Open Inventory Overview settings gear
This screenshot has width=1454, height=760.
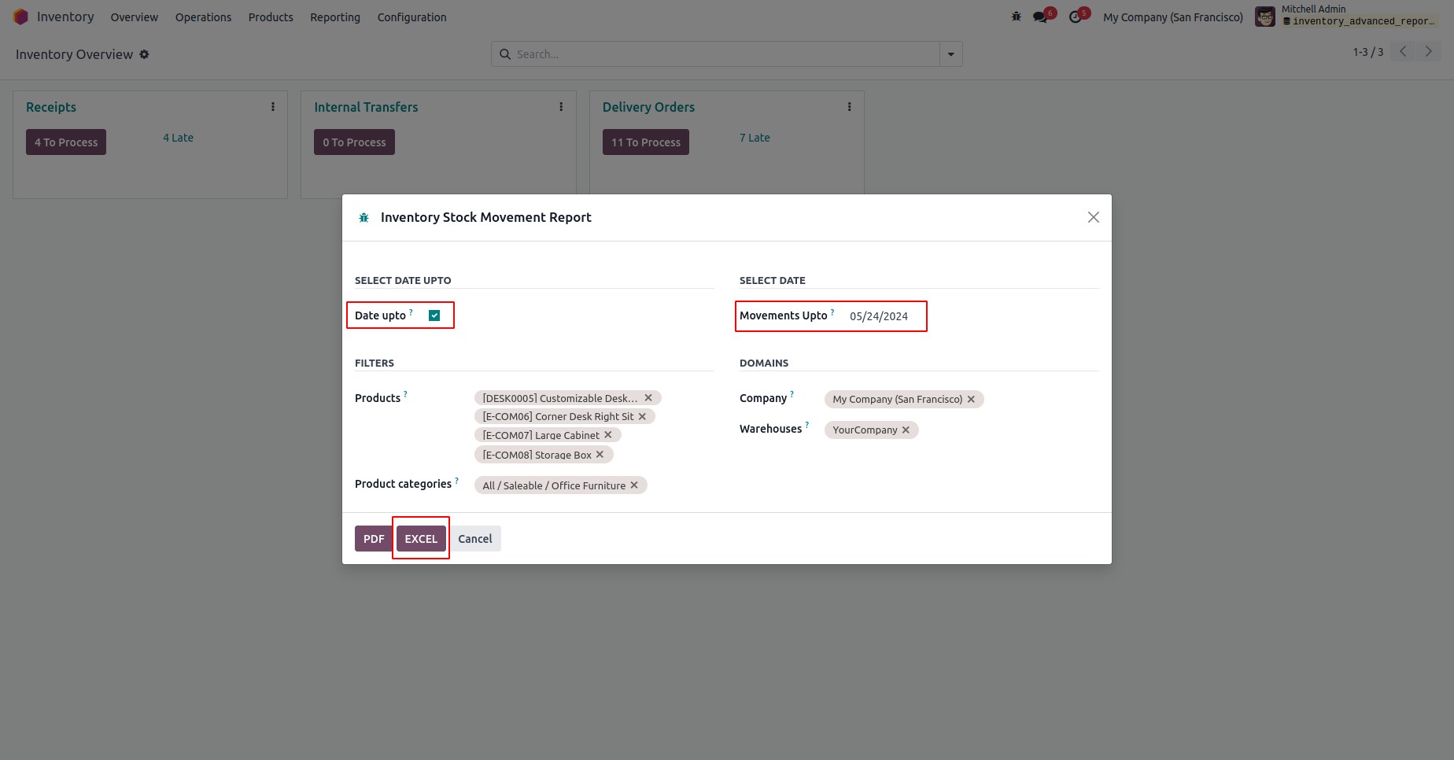(144, 54)
